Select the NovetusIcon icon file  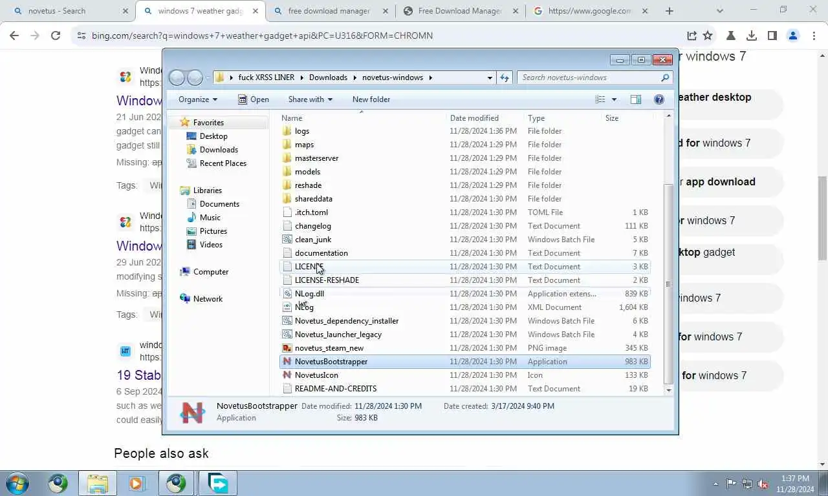tap(288, 375)
